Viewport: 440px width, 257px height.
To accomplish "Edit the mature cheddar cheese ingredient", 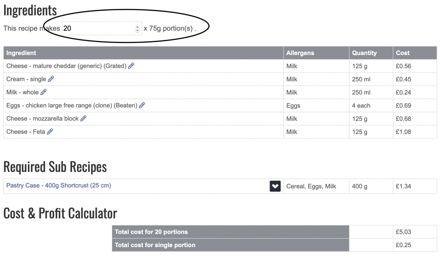I will click(131, 66).
